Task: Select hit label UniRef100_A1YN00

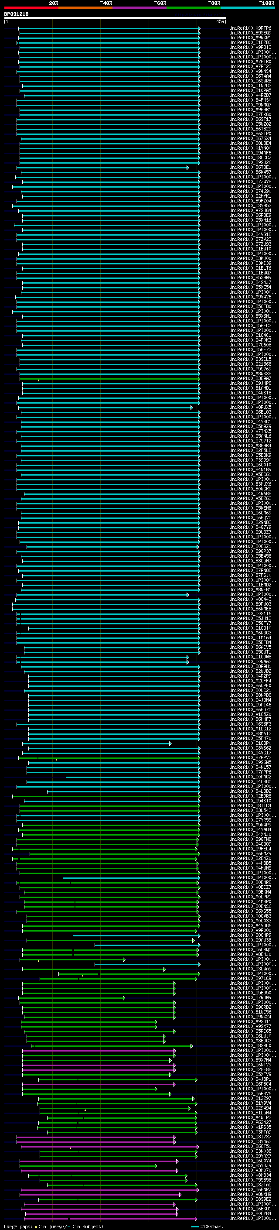Action: pos(250,148)
